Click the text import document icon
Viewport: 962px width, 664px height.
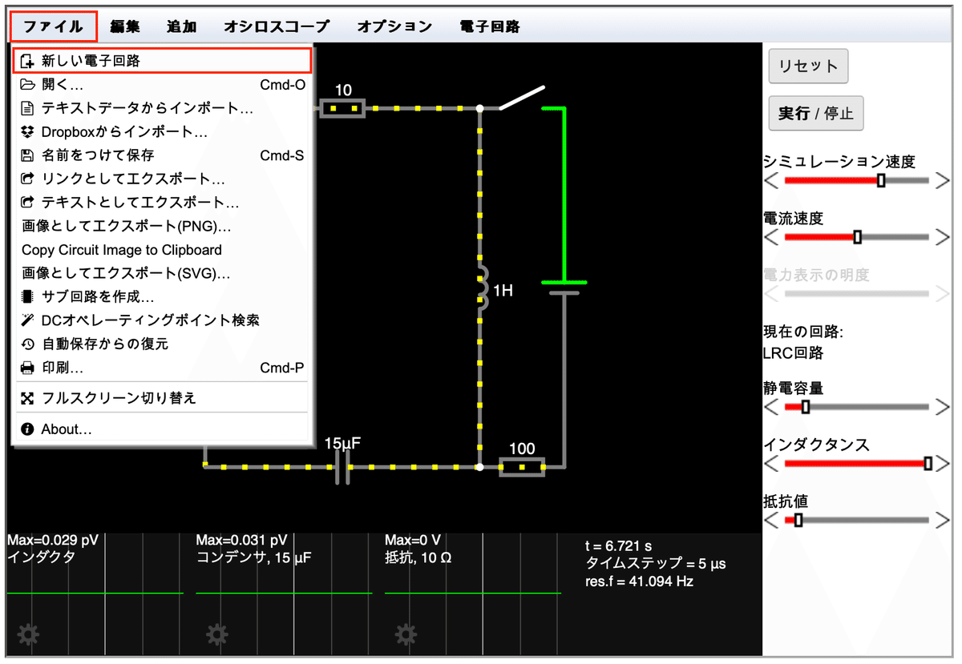click(28, 108)
